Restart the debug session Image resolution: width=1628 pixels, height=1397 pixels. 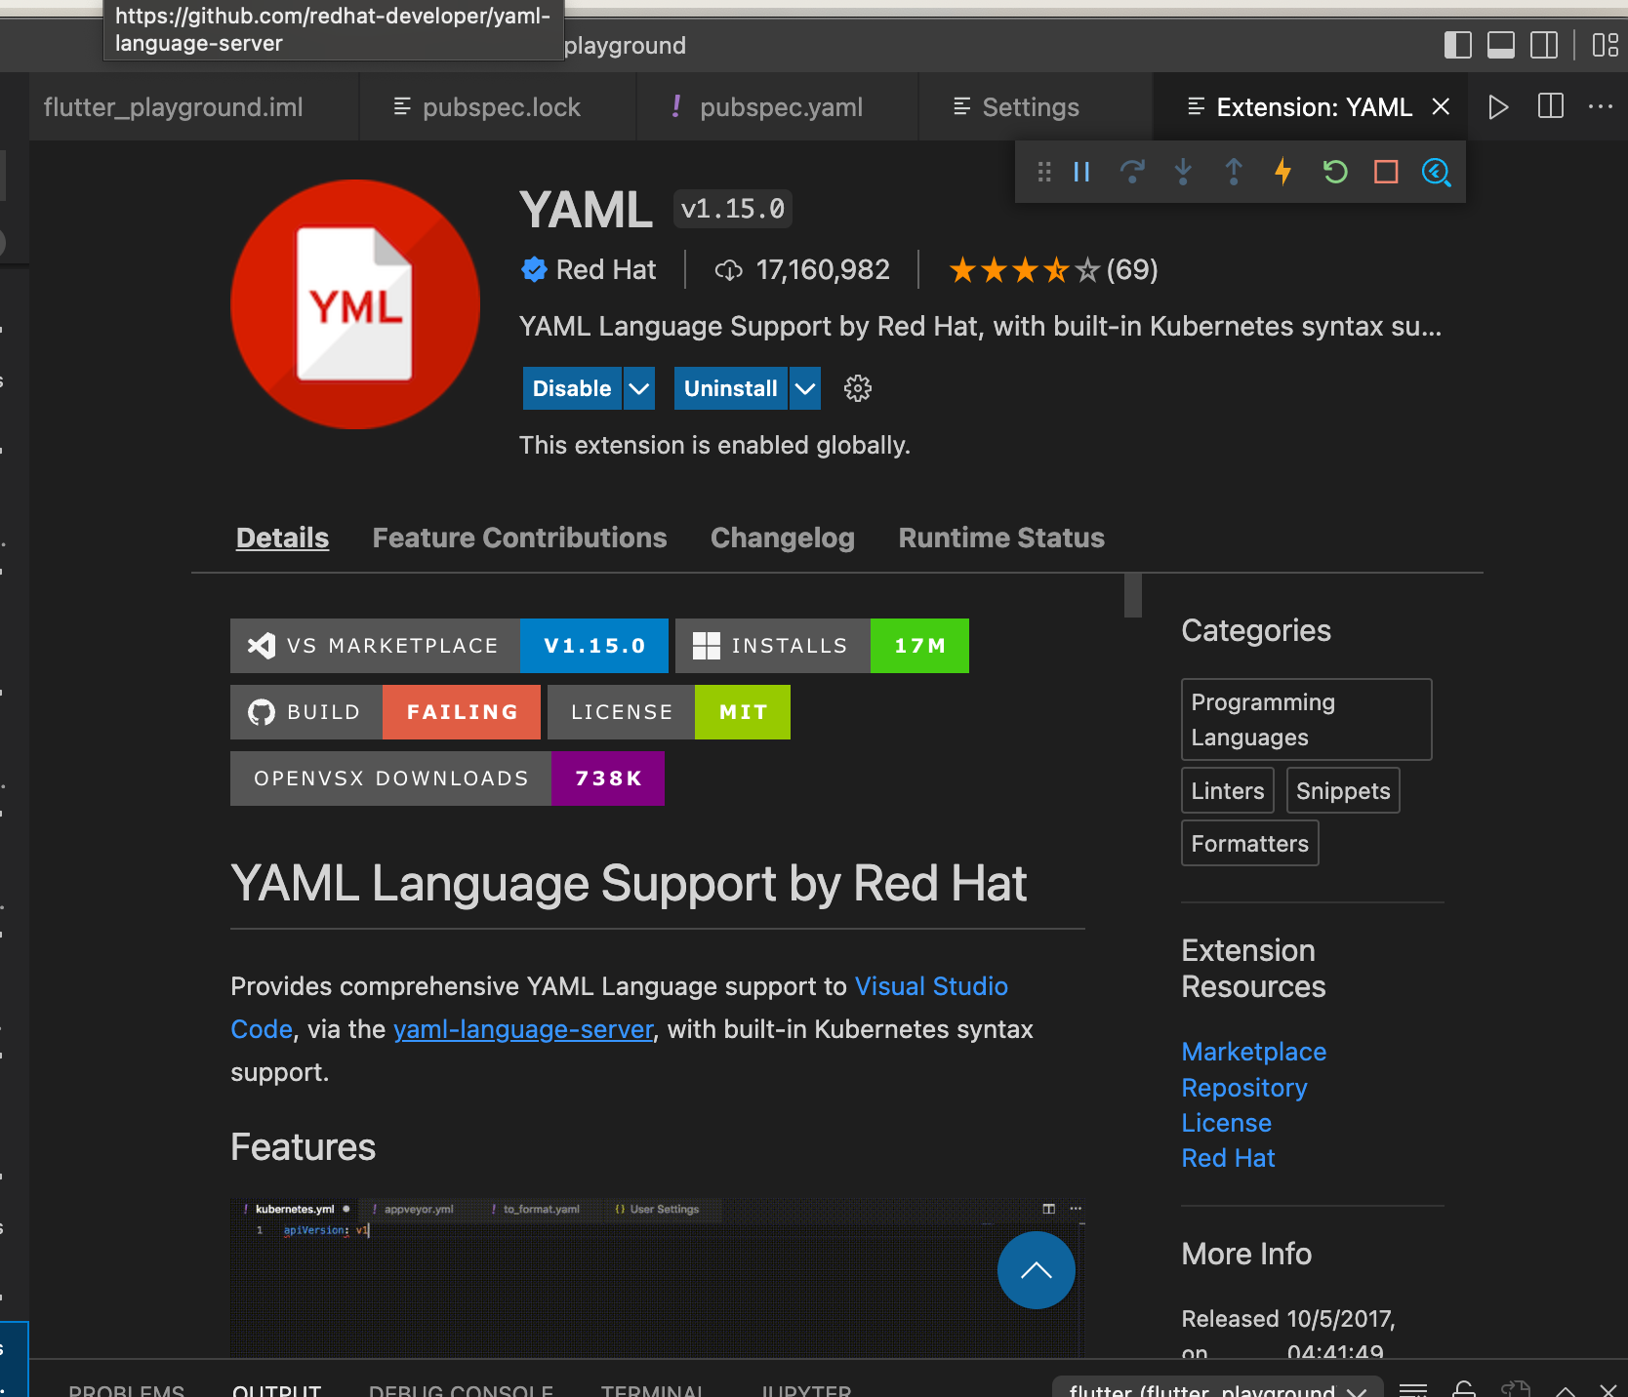[x=1334, y=173]
